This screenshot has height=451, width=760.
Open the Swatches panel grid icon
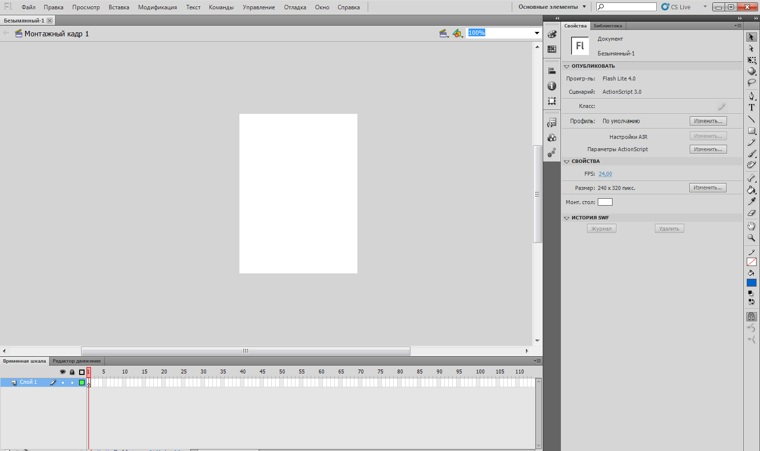pyautogui.click(x=552, y=49)
